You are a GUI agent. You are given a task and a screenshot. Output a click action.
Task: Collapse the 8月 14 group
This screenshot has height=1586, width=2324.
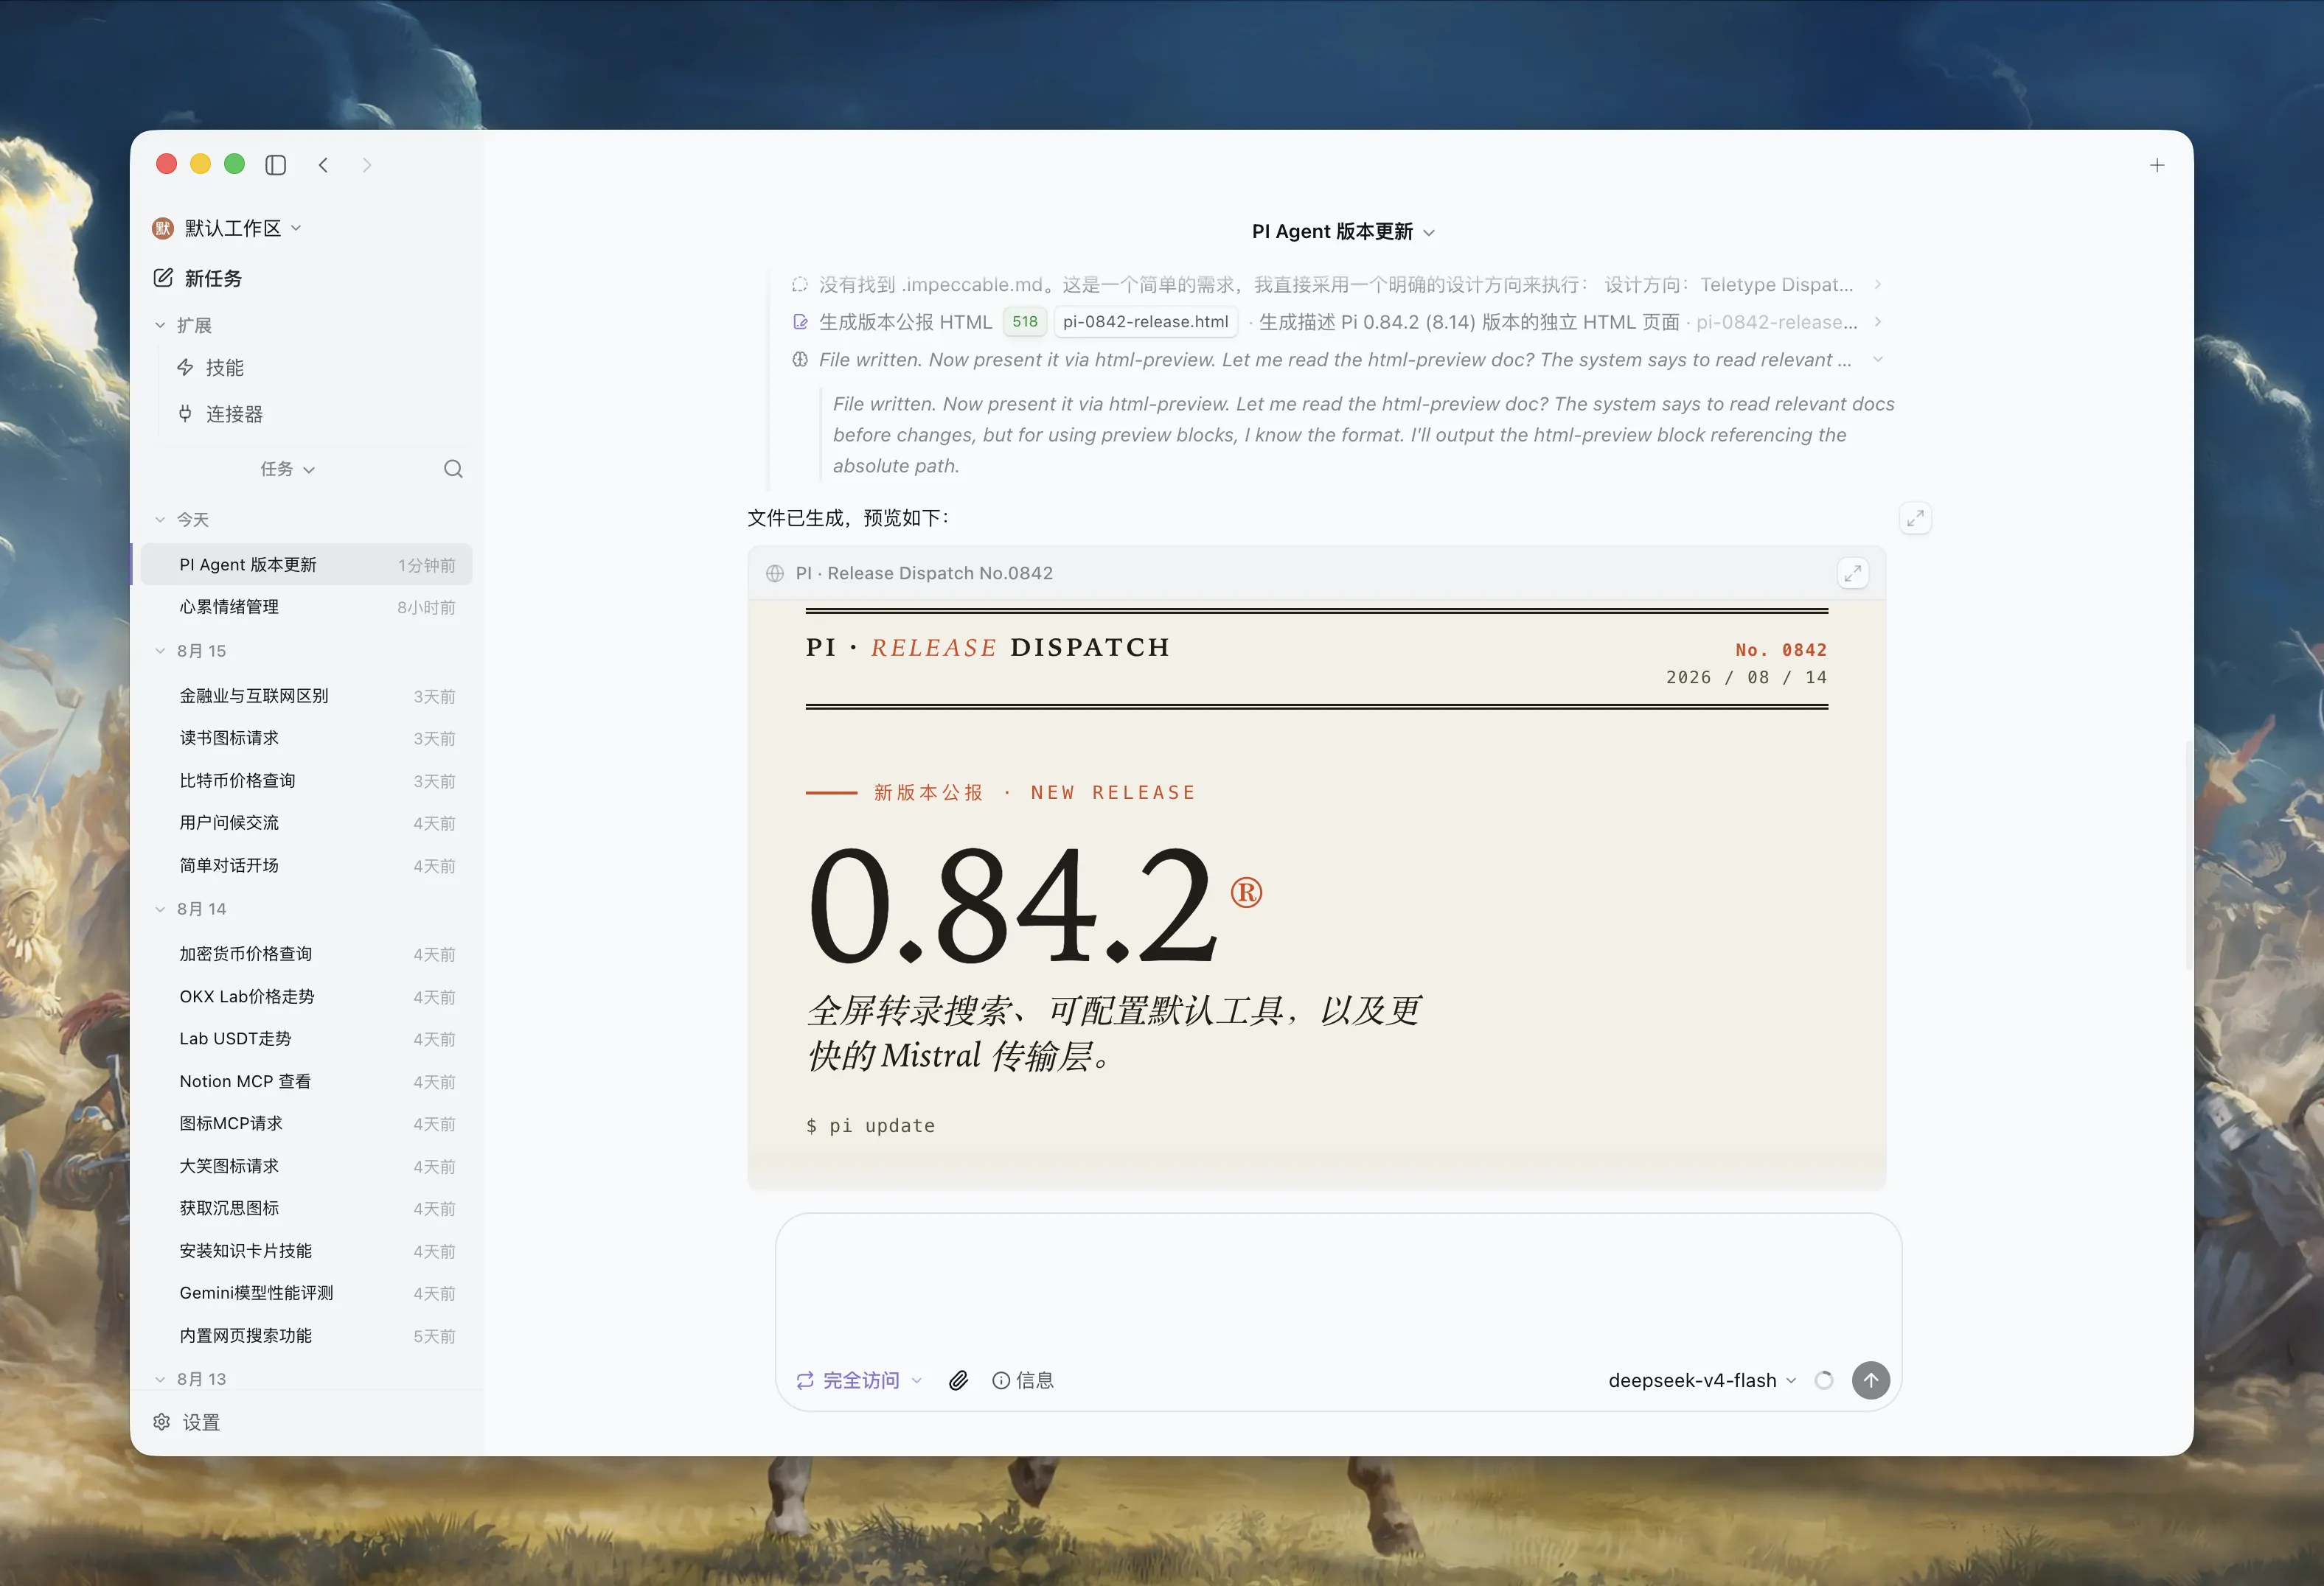(160, 909)
